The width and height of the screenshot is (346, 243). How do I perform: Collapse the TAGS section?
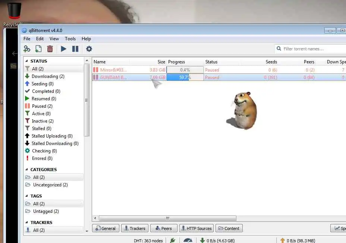tap(26, 196)
